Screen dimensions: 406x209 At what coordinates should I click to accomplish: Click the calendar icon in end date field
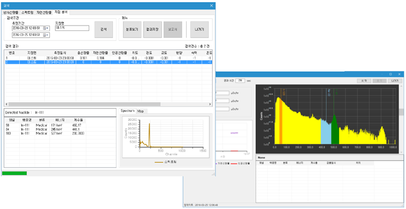pyautogui.click(x=44, y=35)
